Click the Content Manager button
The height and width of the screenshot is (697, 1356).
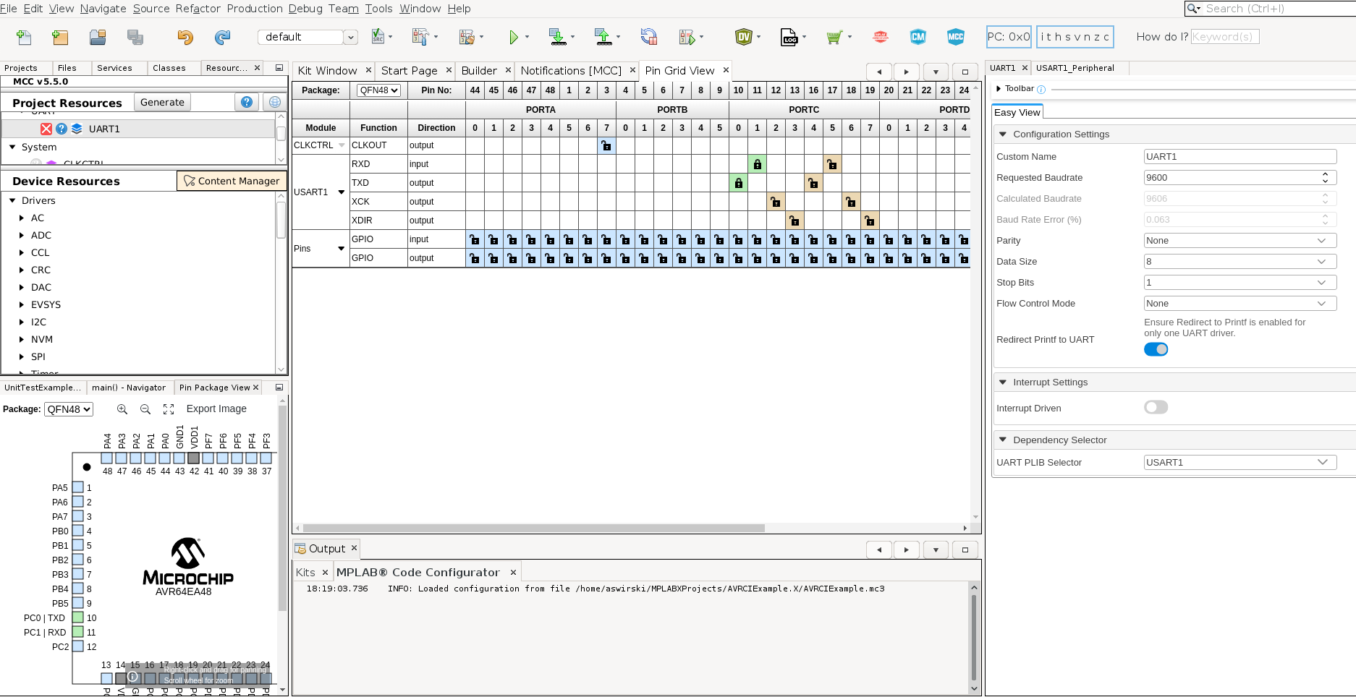tap(232, 181)
